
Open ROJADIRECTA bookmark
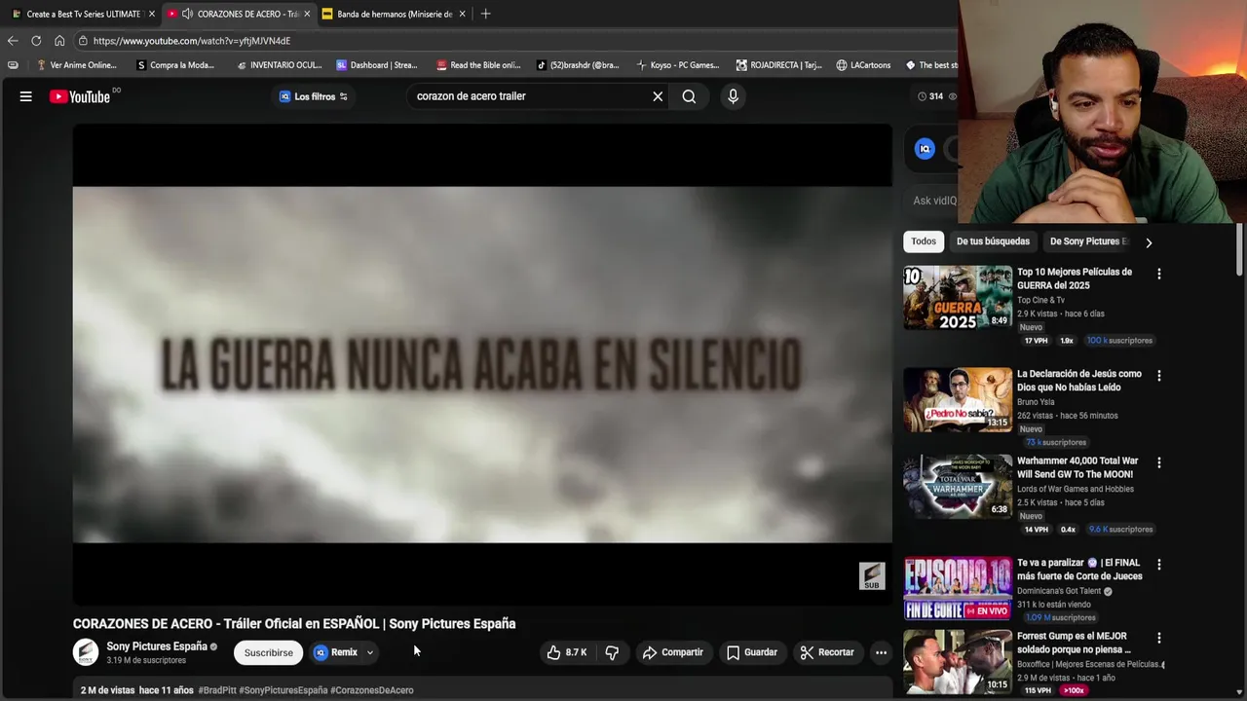tap(778, 65)
